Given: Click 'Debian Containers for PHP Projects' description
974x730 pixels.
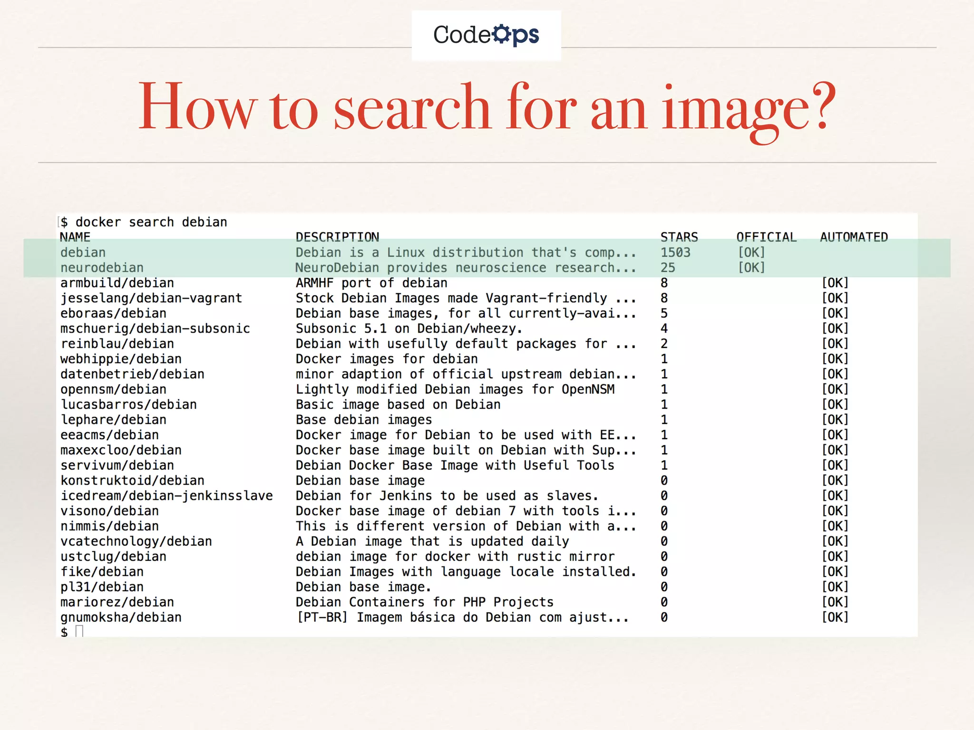Looking at the screenshot, I should point(425,602).
